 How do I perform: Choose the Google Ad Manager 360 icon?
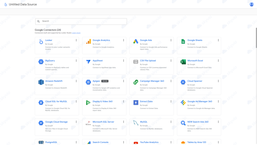point(183,103)
